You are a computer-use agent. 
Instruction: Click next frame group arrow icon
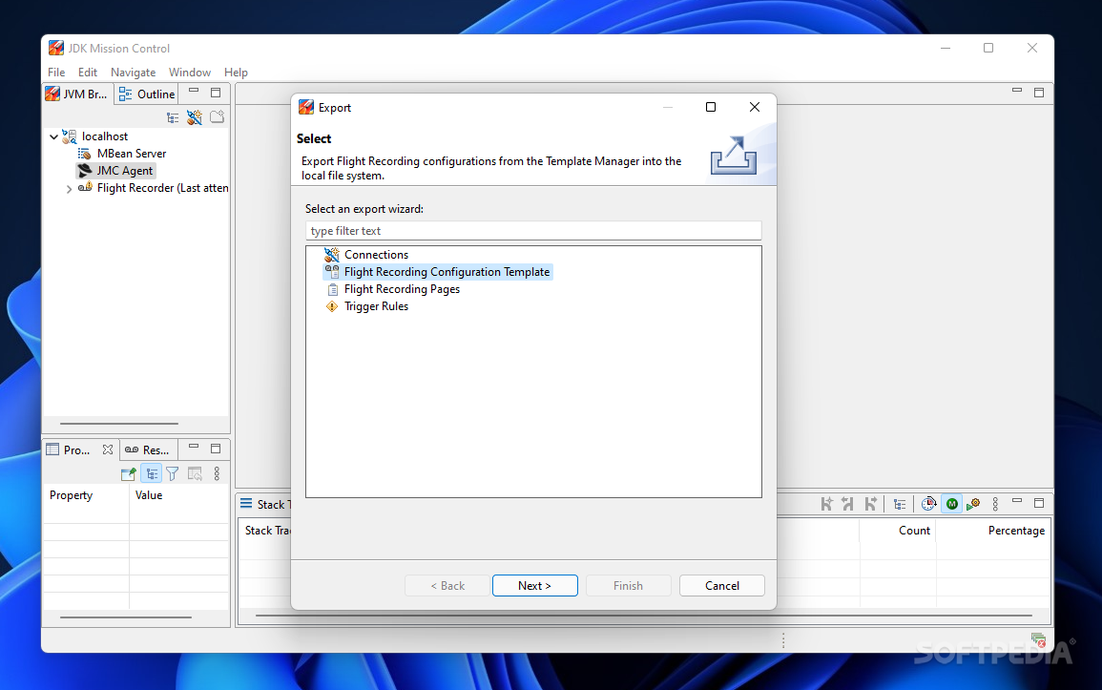click(x=870, y=504)
